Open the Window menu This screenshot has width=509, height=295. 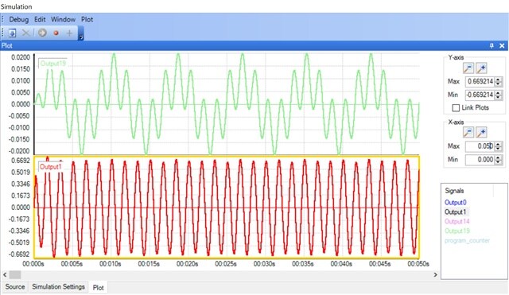point(63,19)
